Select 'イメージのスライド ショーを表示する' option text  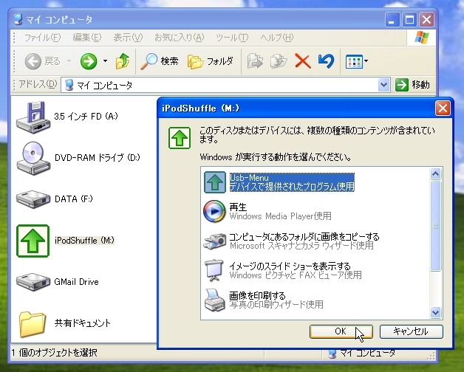(x=290, y=266)
